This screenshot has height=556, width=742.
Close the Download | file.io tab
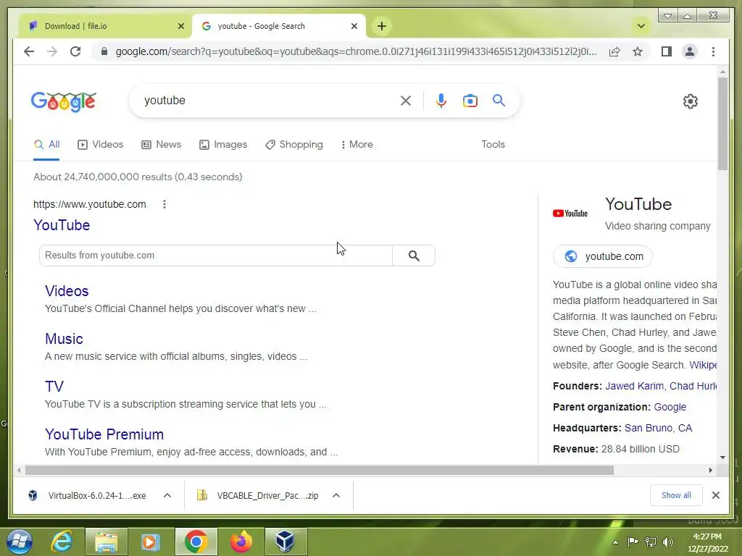180,26
